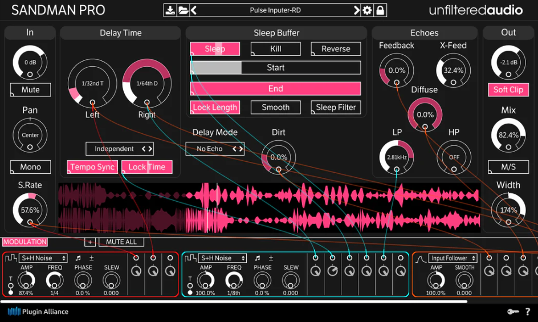
Task: Click the key license icon
Action: (513, 312)
